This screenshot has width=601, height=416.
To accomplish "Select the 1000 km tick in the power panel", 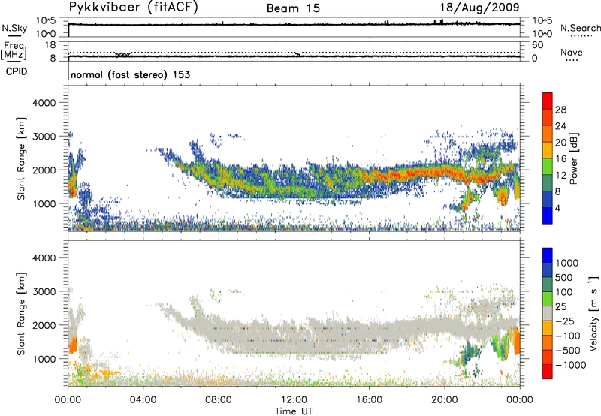I will coord(44,203).
